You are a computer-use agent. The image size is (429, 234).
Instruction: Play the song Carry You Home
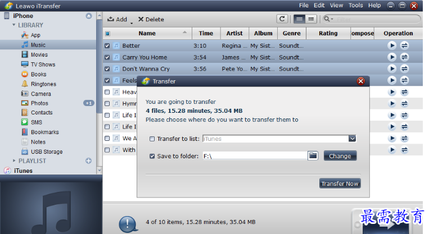coord(392,57)
